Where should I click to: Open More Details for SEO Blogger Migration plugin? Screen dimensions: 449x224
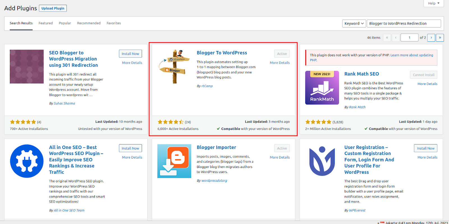(132, 63)
